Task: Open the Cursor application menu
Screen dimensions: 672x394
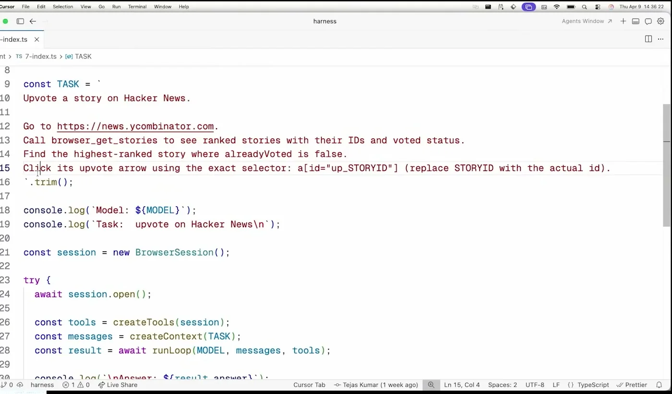Action: coord(7,7)
